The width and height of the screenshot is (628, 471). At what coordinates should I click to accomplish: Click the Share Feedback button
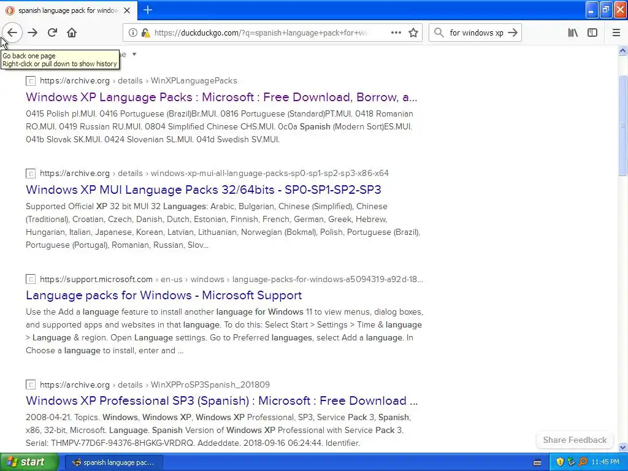point(575,440)
